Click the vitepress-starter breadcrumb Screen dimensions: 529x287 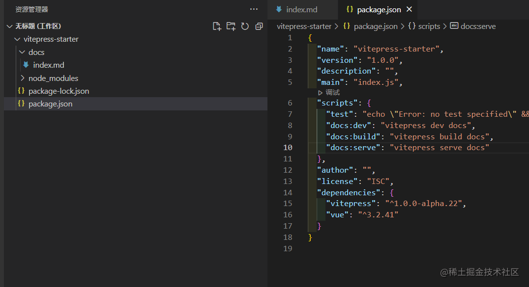click(x=304, y=26)
